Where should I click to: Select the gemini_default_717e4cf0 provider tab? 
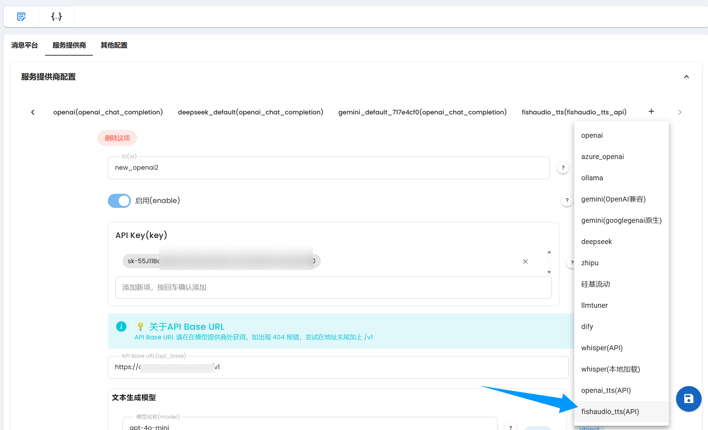[422, 112]
